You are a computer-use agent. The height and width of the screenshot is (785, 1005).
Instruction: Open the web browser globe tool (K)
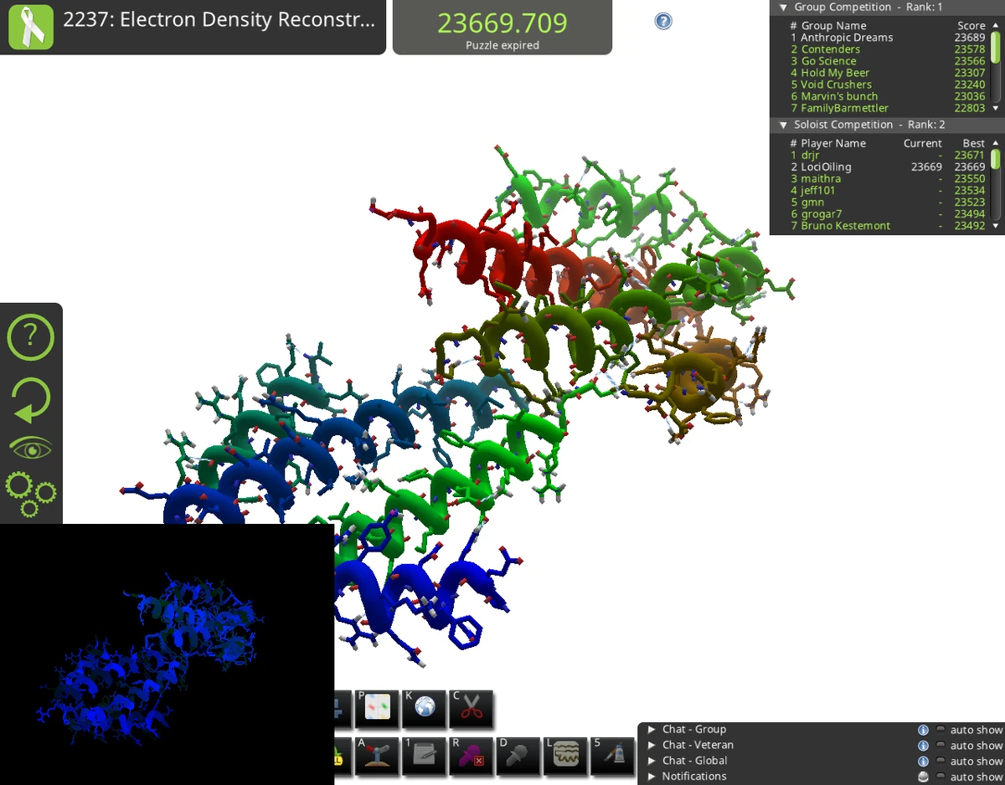pos(424,710)
